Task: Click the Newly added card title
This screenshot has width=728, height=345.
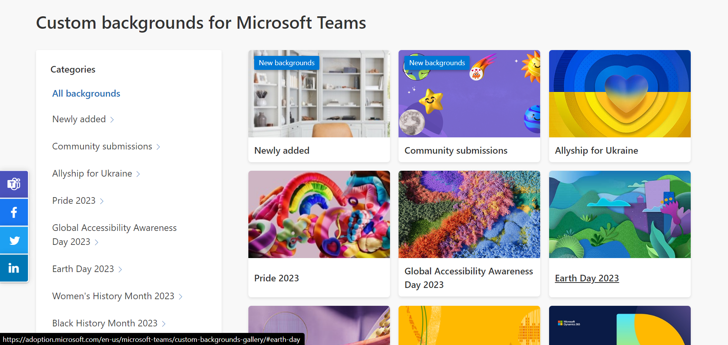Action: (x=282, y=151)
